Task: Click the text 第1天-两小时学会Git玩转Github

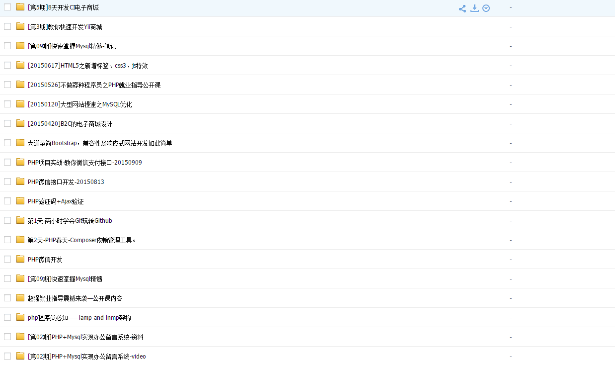Action: click(70, 221)
